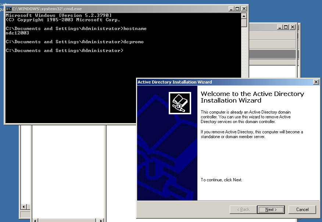
Task: Click the cmd.exe title bar
Action: (x=126, y=9)
